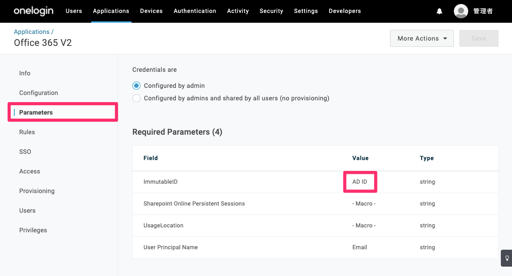Expand the More Actions dropdown
The width and height of the screenshot is (512, 276).
click(422, 38)
